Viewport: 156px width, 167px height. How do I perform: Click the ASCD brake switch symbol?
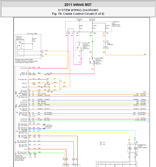coord(92,61)
